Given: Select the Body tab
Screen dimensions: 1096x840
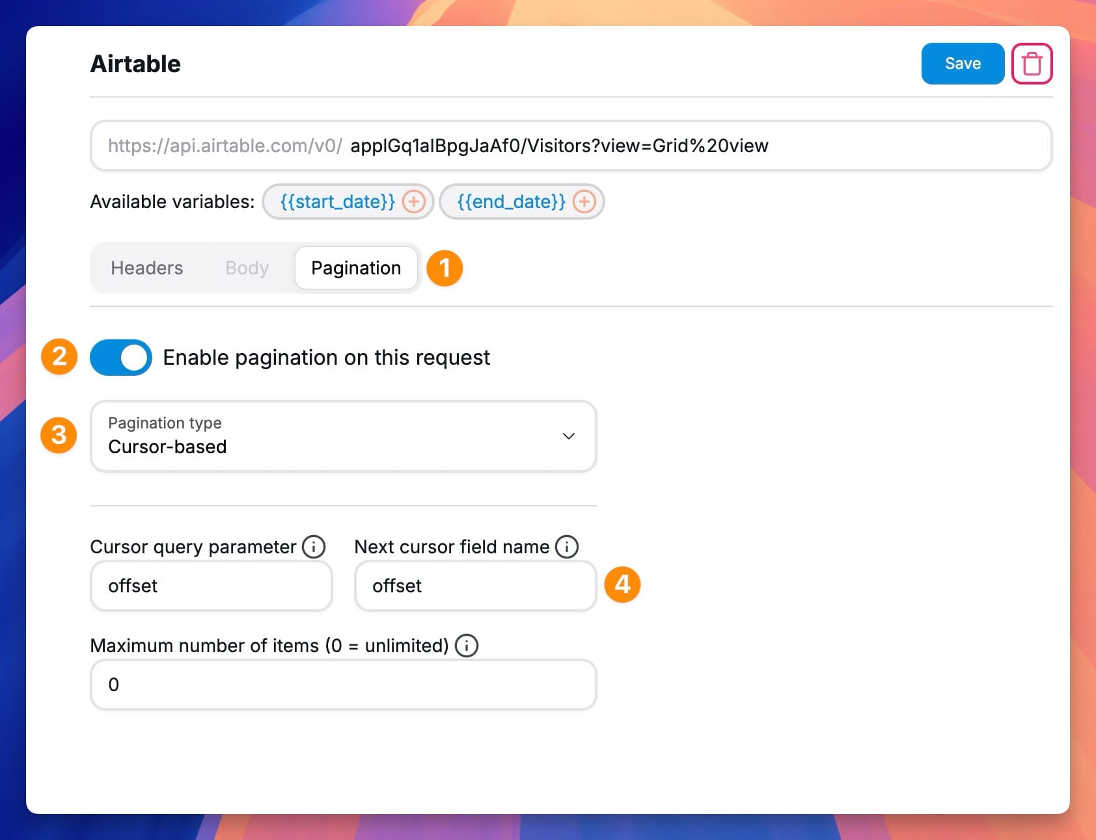Looking at the screenshot, I should point(246,268).
